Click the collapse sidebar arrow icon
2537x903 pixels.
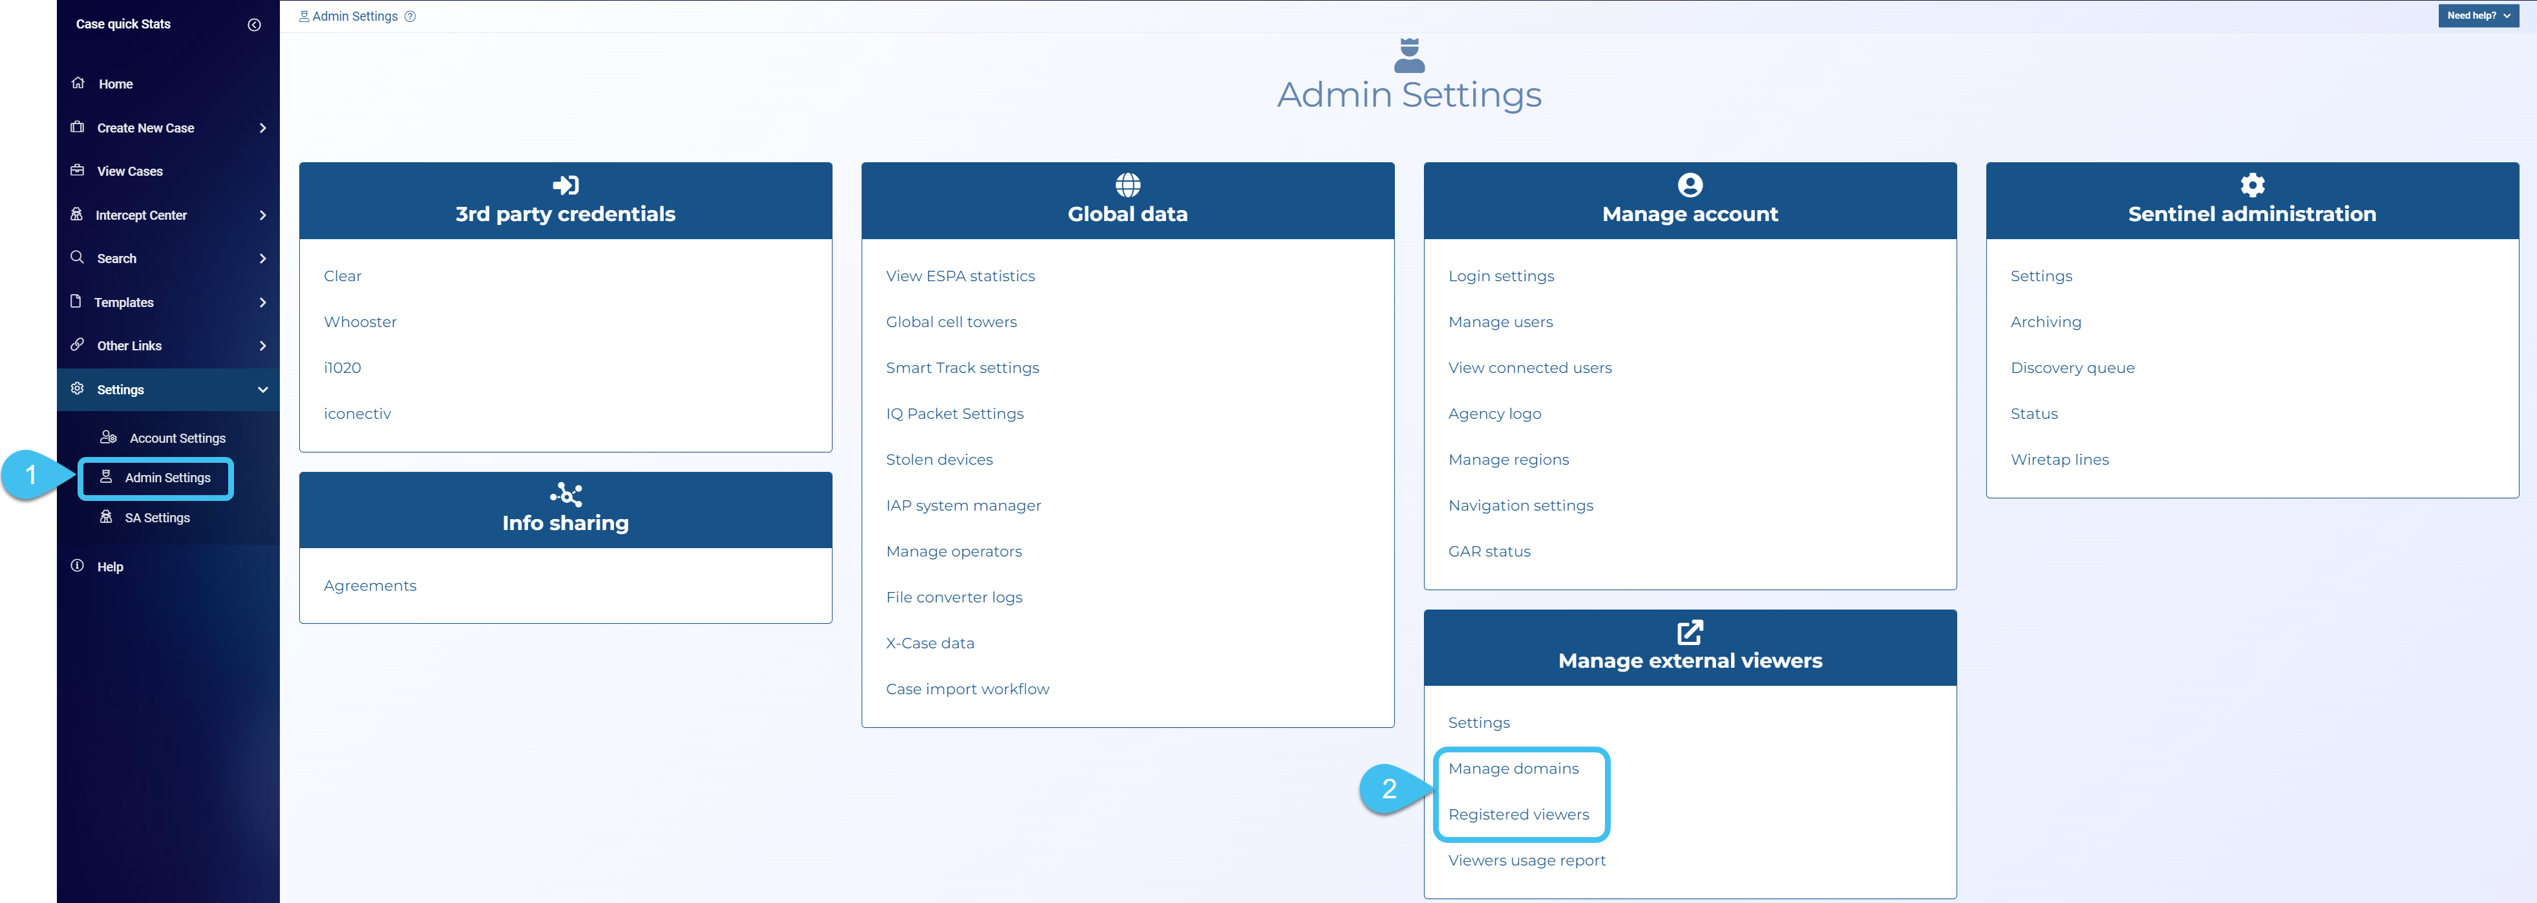click(x=254, y=25)
